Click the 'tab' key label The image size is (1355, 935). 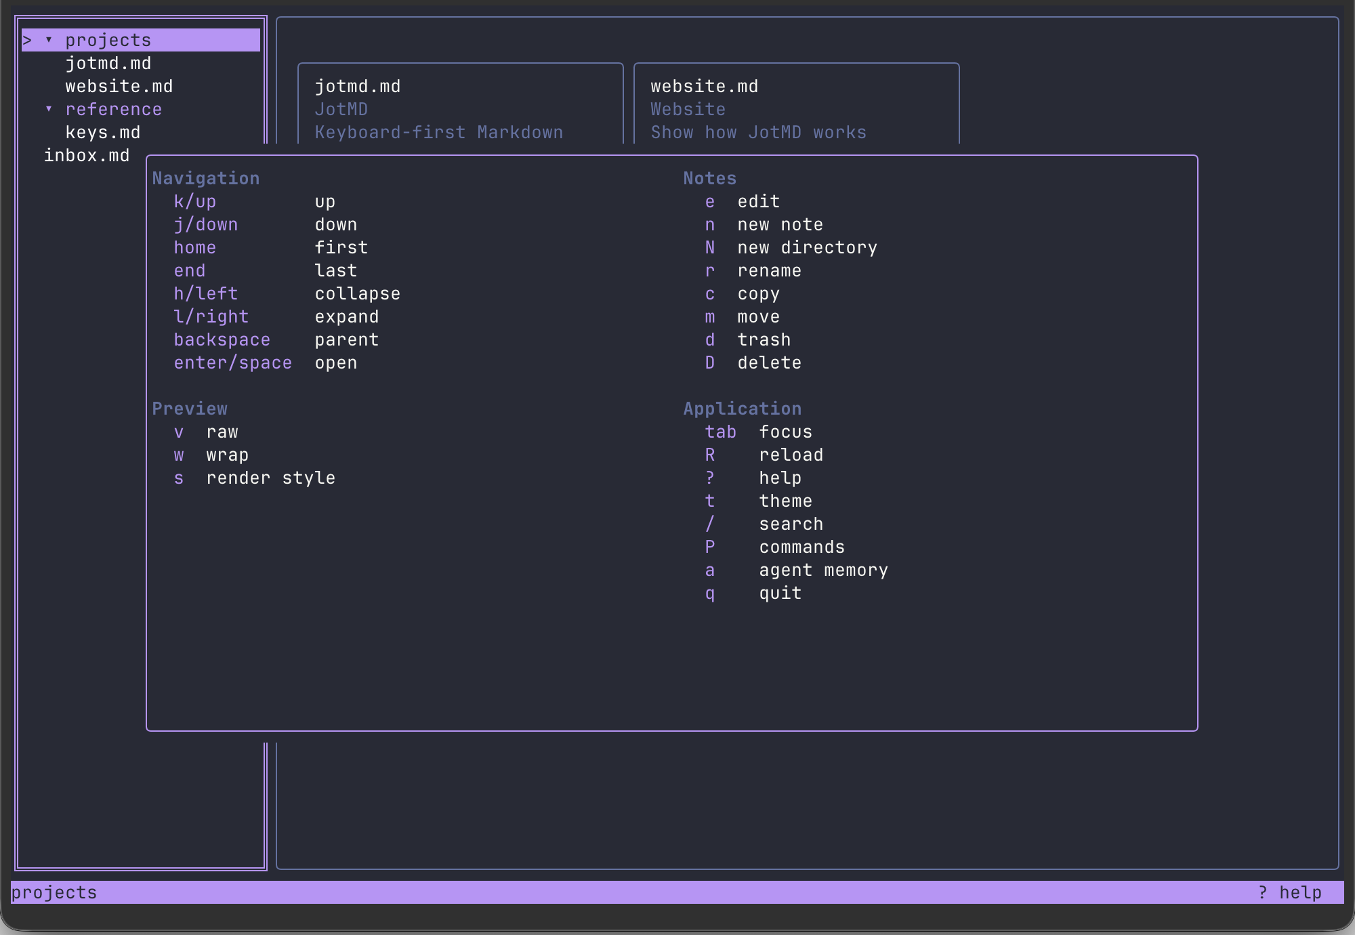[x=721, y=432]
